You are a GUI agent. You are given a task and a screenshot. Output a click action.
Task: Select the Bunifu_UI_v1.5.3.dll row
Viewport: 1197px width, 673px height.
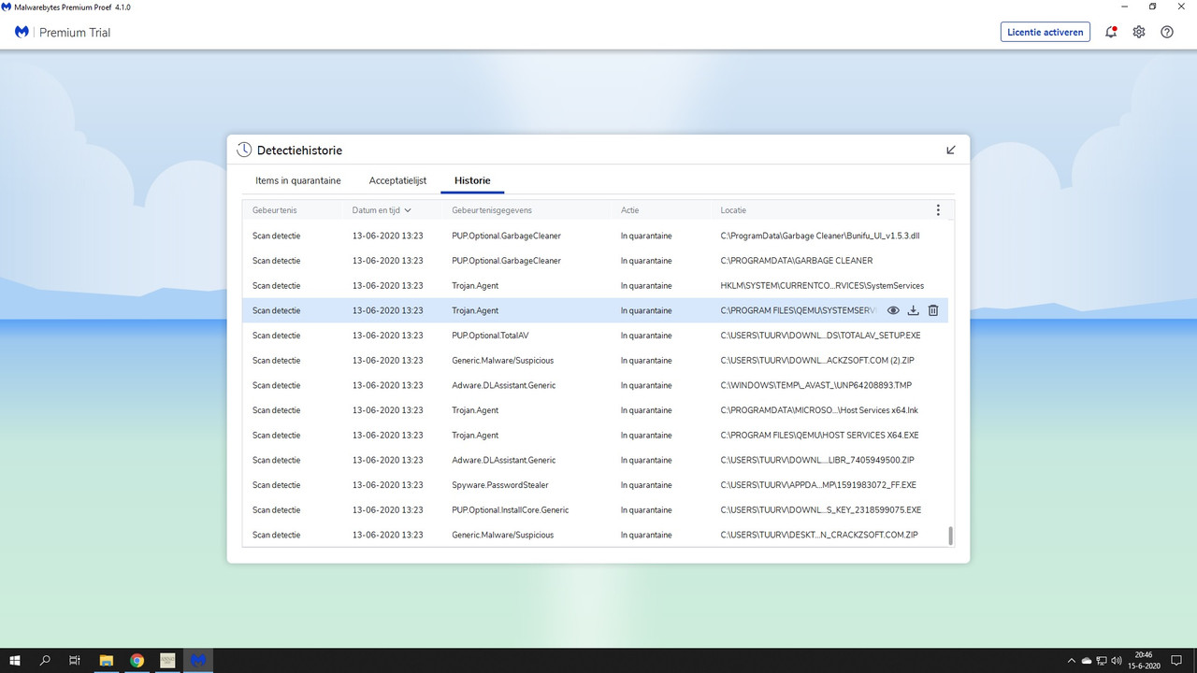pos(595,236)
